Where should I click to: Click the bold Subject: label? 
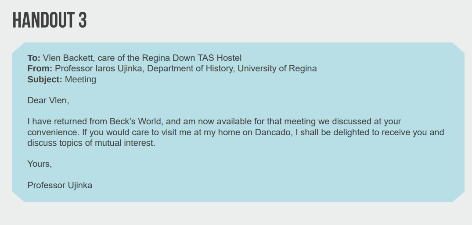pyautogui.click(x=45, y=79)
